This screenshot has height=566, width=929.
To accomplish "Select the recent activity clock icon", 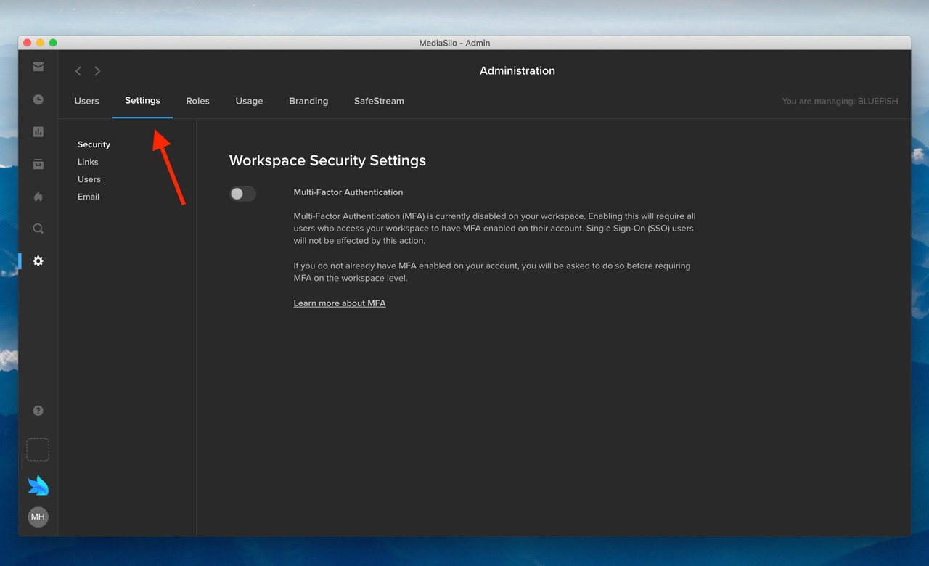I will coord(38,99).
